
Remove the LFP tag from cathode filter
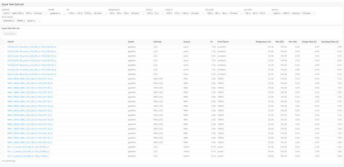click(31, 13)
